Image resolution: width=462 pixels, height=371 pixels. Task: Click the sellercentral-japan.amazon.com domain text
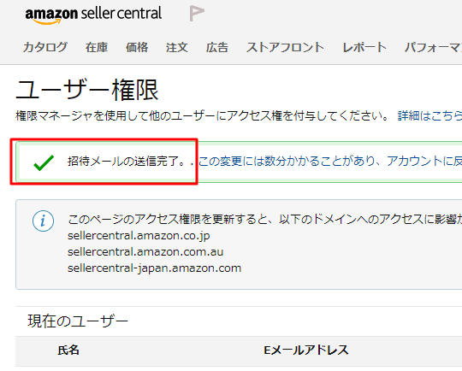(154, 268)
